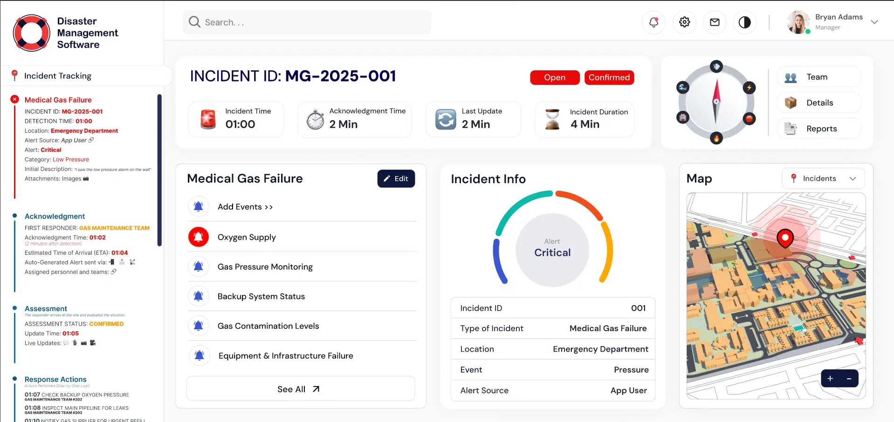Click the Acknowledgment Time stopwatch icon
This screenshot has width=894, height=422.
(x=315, y=119)
